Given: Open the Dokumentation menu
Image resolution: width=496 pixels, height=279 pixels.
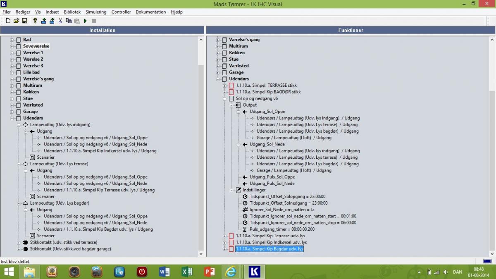Looking at the screenshot, I should click(151, 12).
